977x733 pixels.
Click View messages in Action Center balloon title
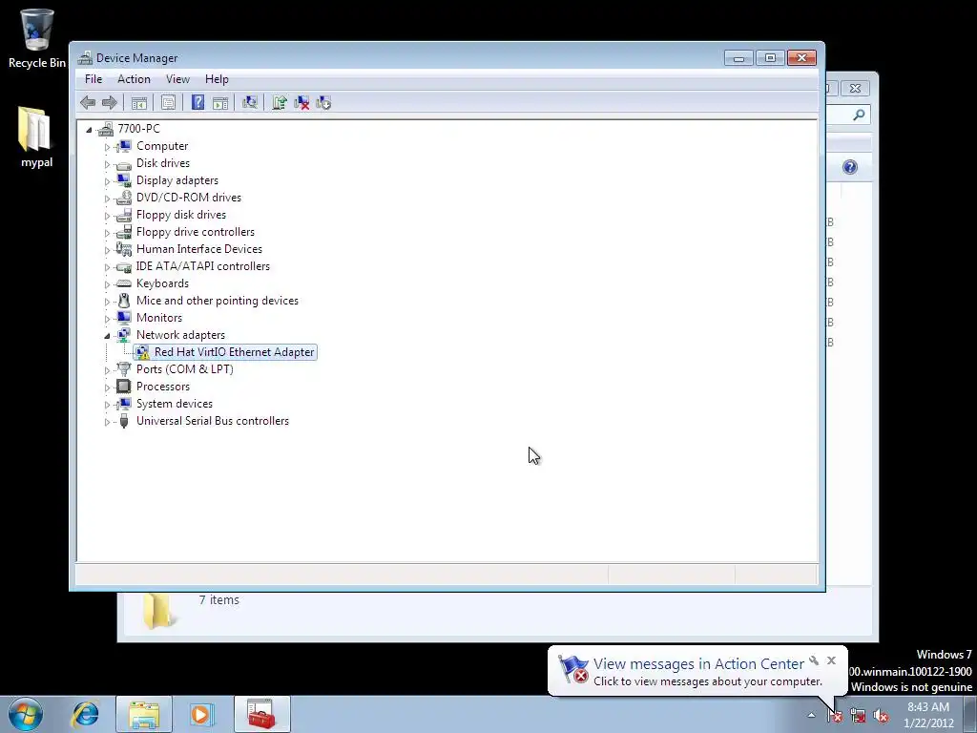click(698, 664)
